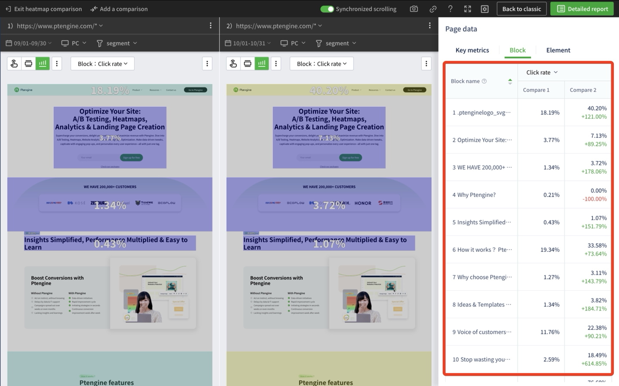
Task: Open more options menu in panel 1 header
Action: coord(211,26)
